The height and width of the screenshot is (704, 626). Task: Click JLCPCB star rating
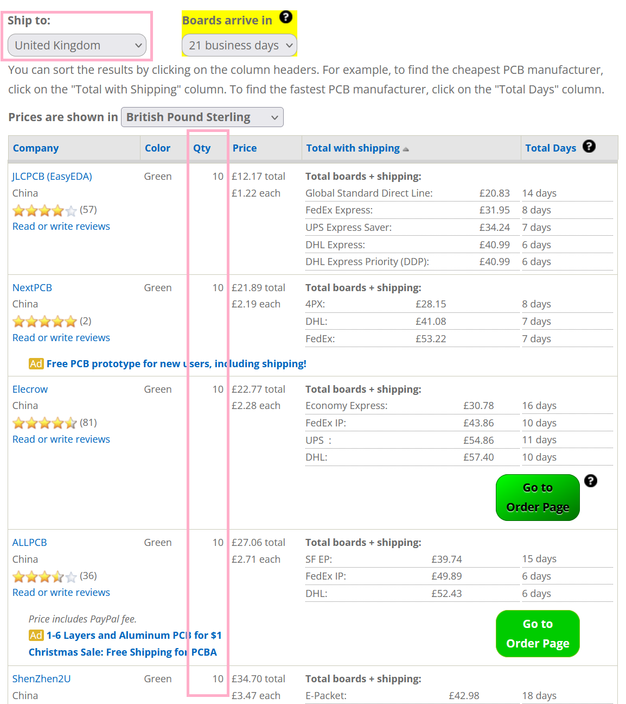coord(44,210)
